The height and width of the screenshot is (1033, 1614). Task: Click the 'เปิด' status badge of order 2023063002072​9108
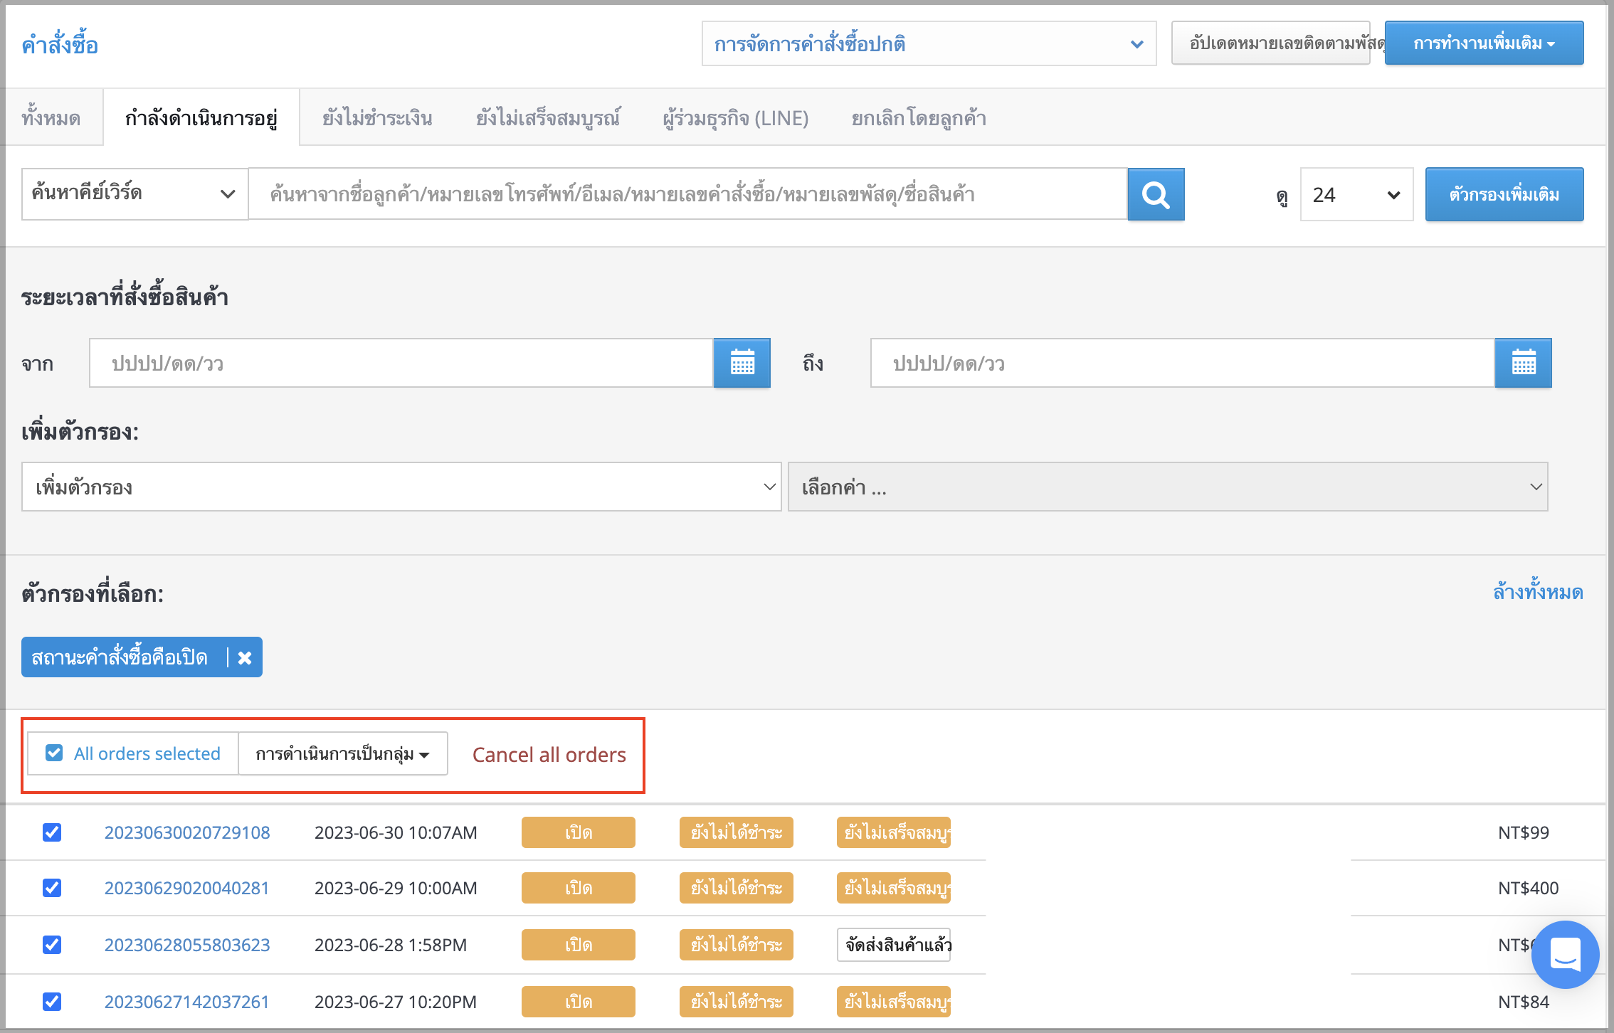(x=578, y=832)
